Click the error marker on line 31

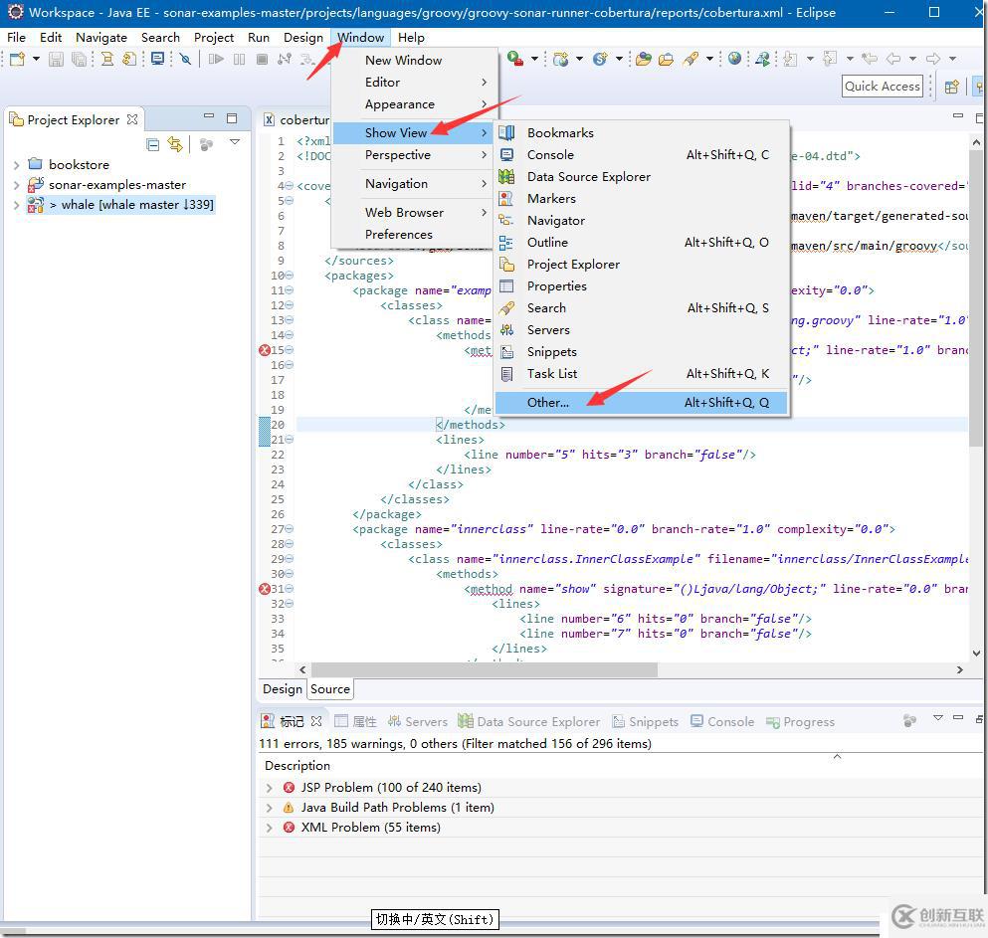[265, 589]
